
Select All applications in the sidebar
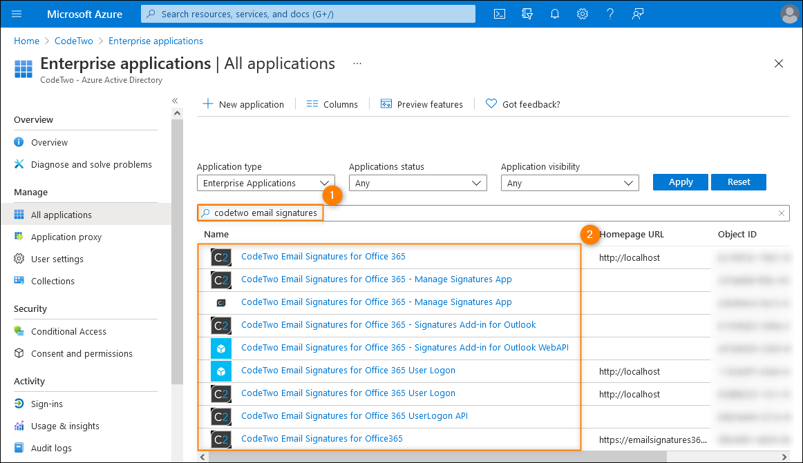tap(86, 215)
